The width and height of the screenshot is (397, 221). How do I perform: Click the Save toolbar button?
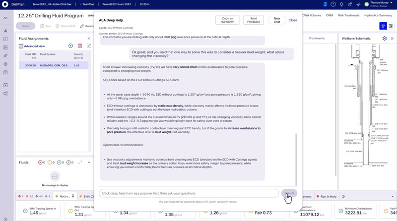46,26
